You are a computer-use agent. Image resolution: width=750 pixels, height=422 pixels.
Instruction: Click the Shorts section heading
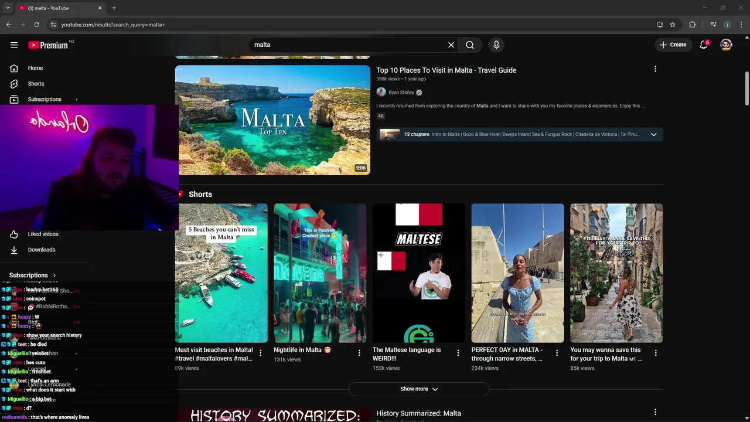pos(200,194)
